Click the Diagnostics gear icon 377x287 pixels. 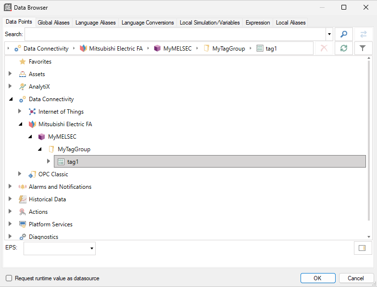click(23, 237)
